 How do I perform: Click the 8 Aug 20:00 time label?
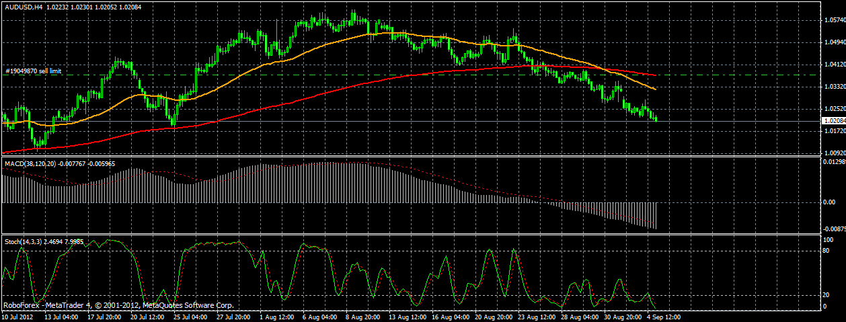[363, 316]
